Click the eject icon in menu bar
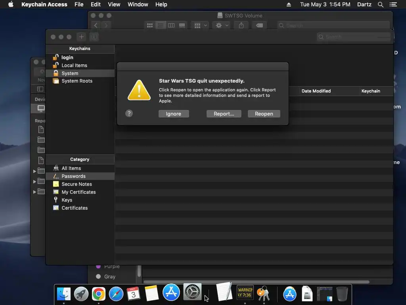 click(x=289, y=4)
